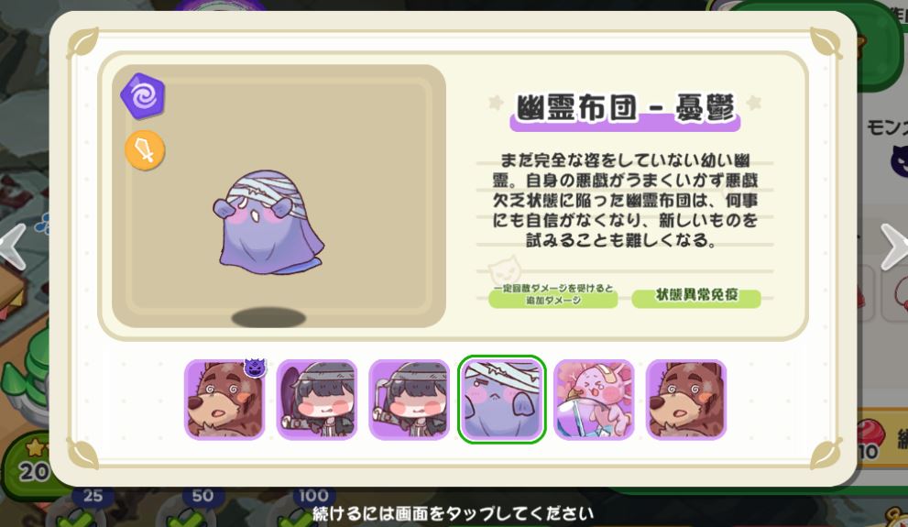Tap the 状態異常免疫 trait tag

(696, 296)
